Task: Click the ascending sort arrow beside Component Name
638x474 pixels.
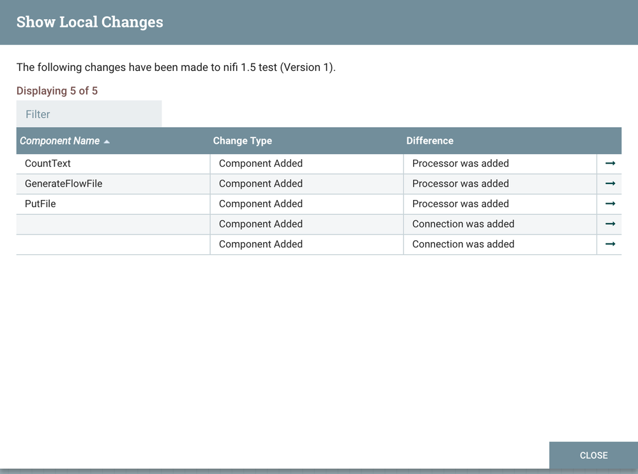Action: (107, 141)
